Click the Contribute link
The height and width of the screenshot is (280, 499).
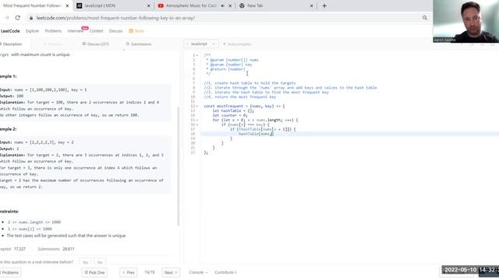(x=225, y=272)
